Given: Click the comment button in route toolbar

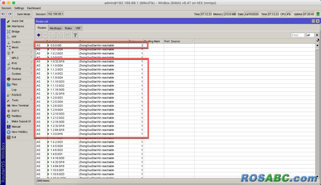Looking at the screenshot, I should pyautogui.click(x=67, y=35).
